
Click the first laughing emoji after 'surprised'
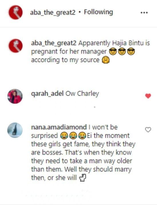[64, 136]
